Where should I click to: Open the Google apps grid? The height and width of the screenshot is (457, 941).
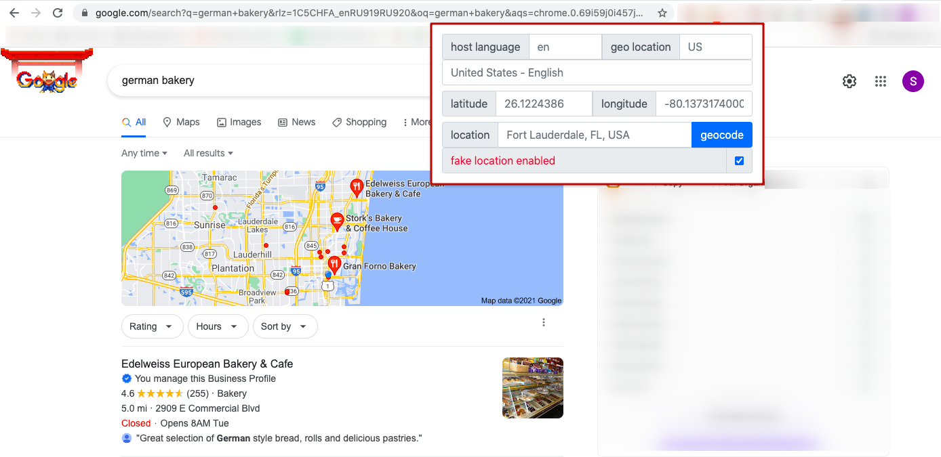pyautogui.click(x=881, y=81)
